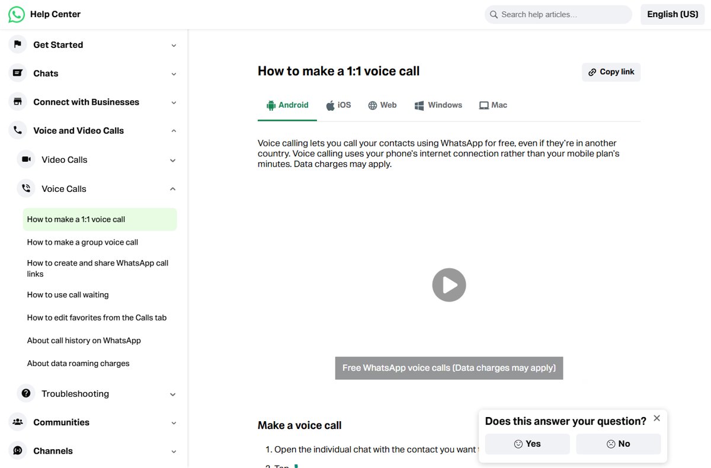Image resolution: width=711 pixels, height=468 pixels.
Task: Play the voice call video
Action: pos(449,285)
